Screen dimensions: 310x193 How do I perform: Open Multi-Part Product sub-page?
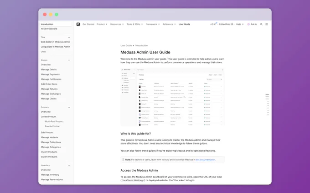pyautogui.click(x=54, y=122)
